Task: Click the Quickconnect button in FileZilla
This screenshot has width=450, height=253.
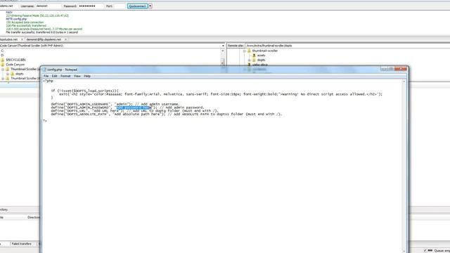Action: [x=138, y=6]
